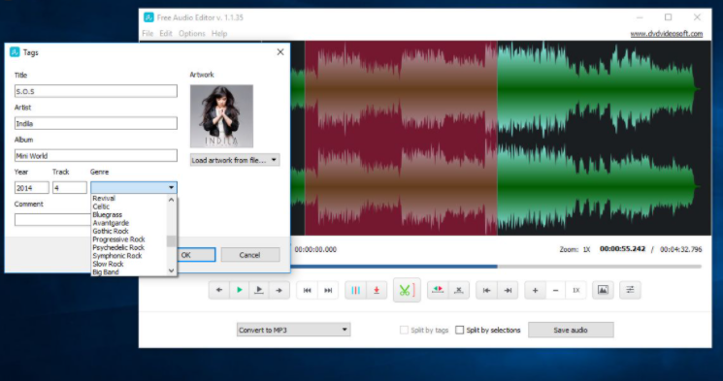Click the Free Audio Editor app icon
The height and width of the screenshot is (381, 723).
pyautogui.click(x=148, y=17)
